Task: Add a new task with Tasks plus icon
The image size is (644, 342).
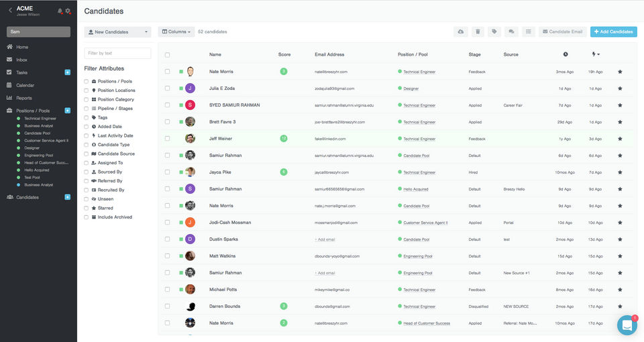Action: 68,72
